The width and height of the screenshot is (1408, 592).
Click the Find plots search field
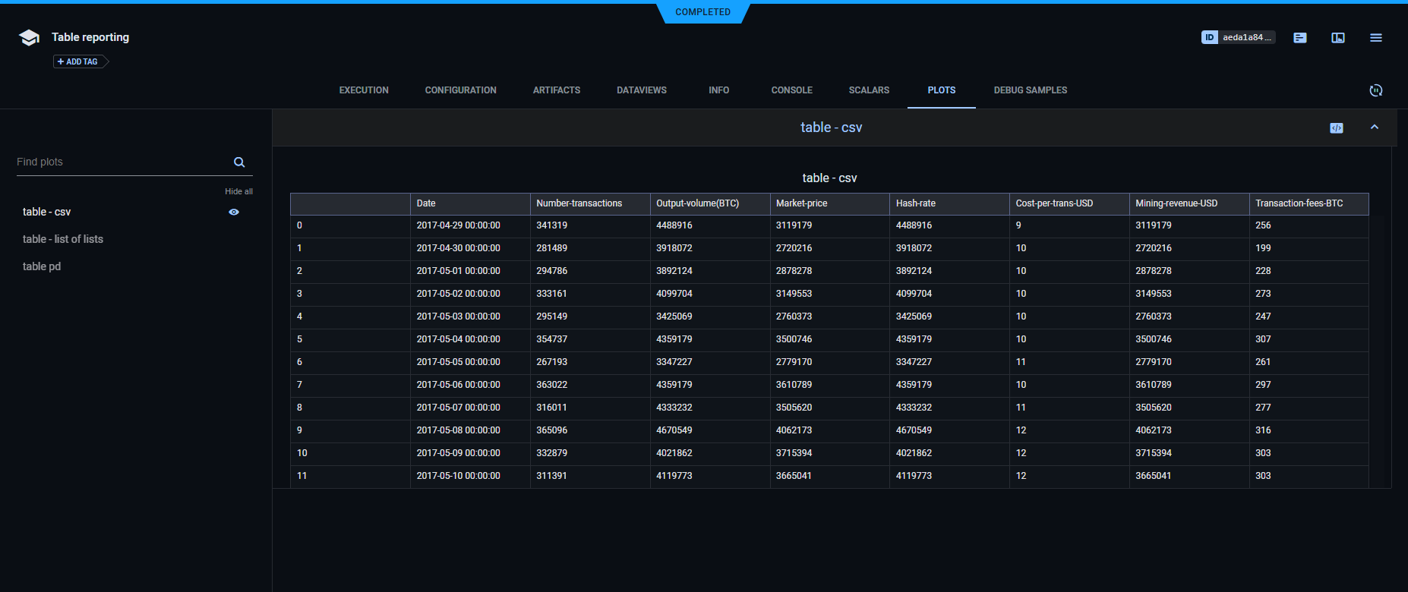[122, 162]
